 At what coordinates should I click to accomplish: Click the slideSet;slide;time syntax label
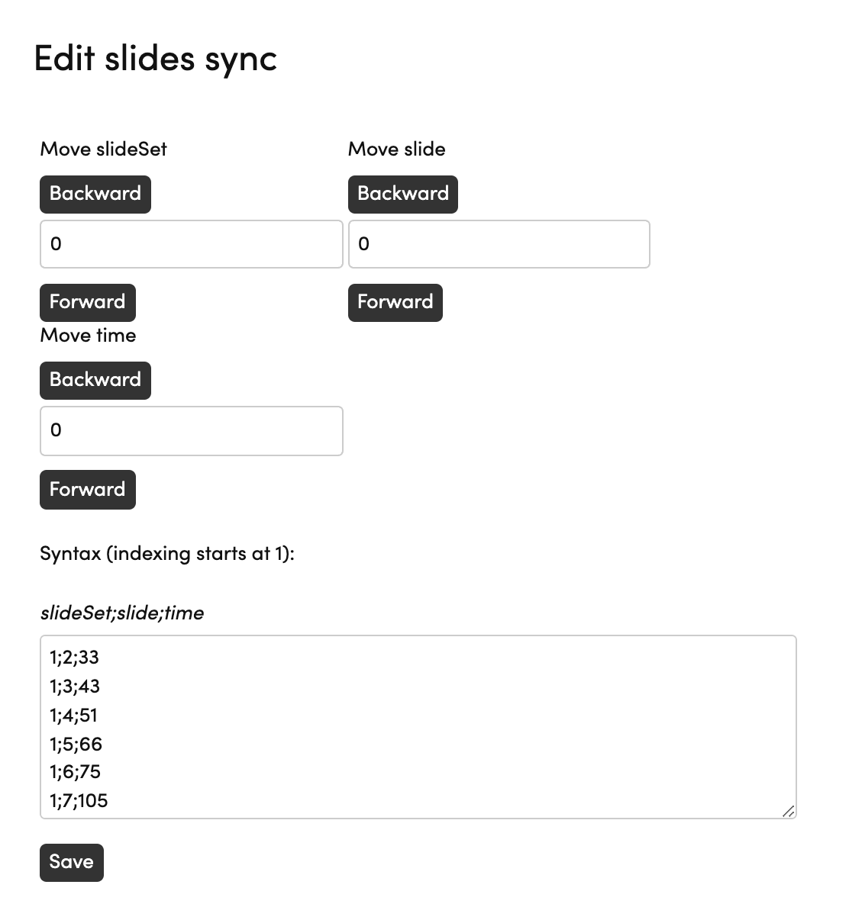click(x=122, y=612)
